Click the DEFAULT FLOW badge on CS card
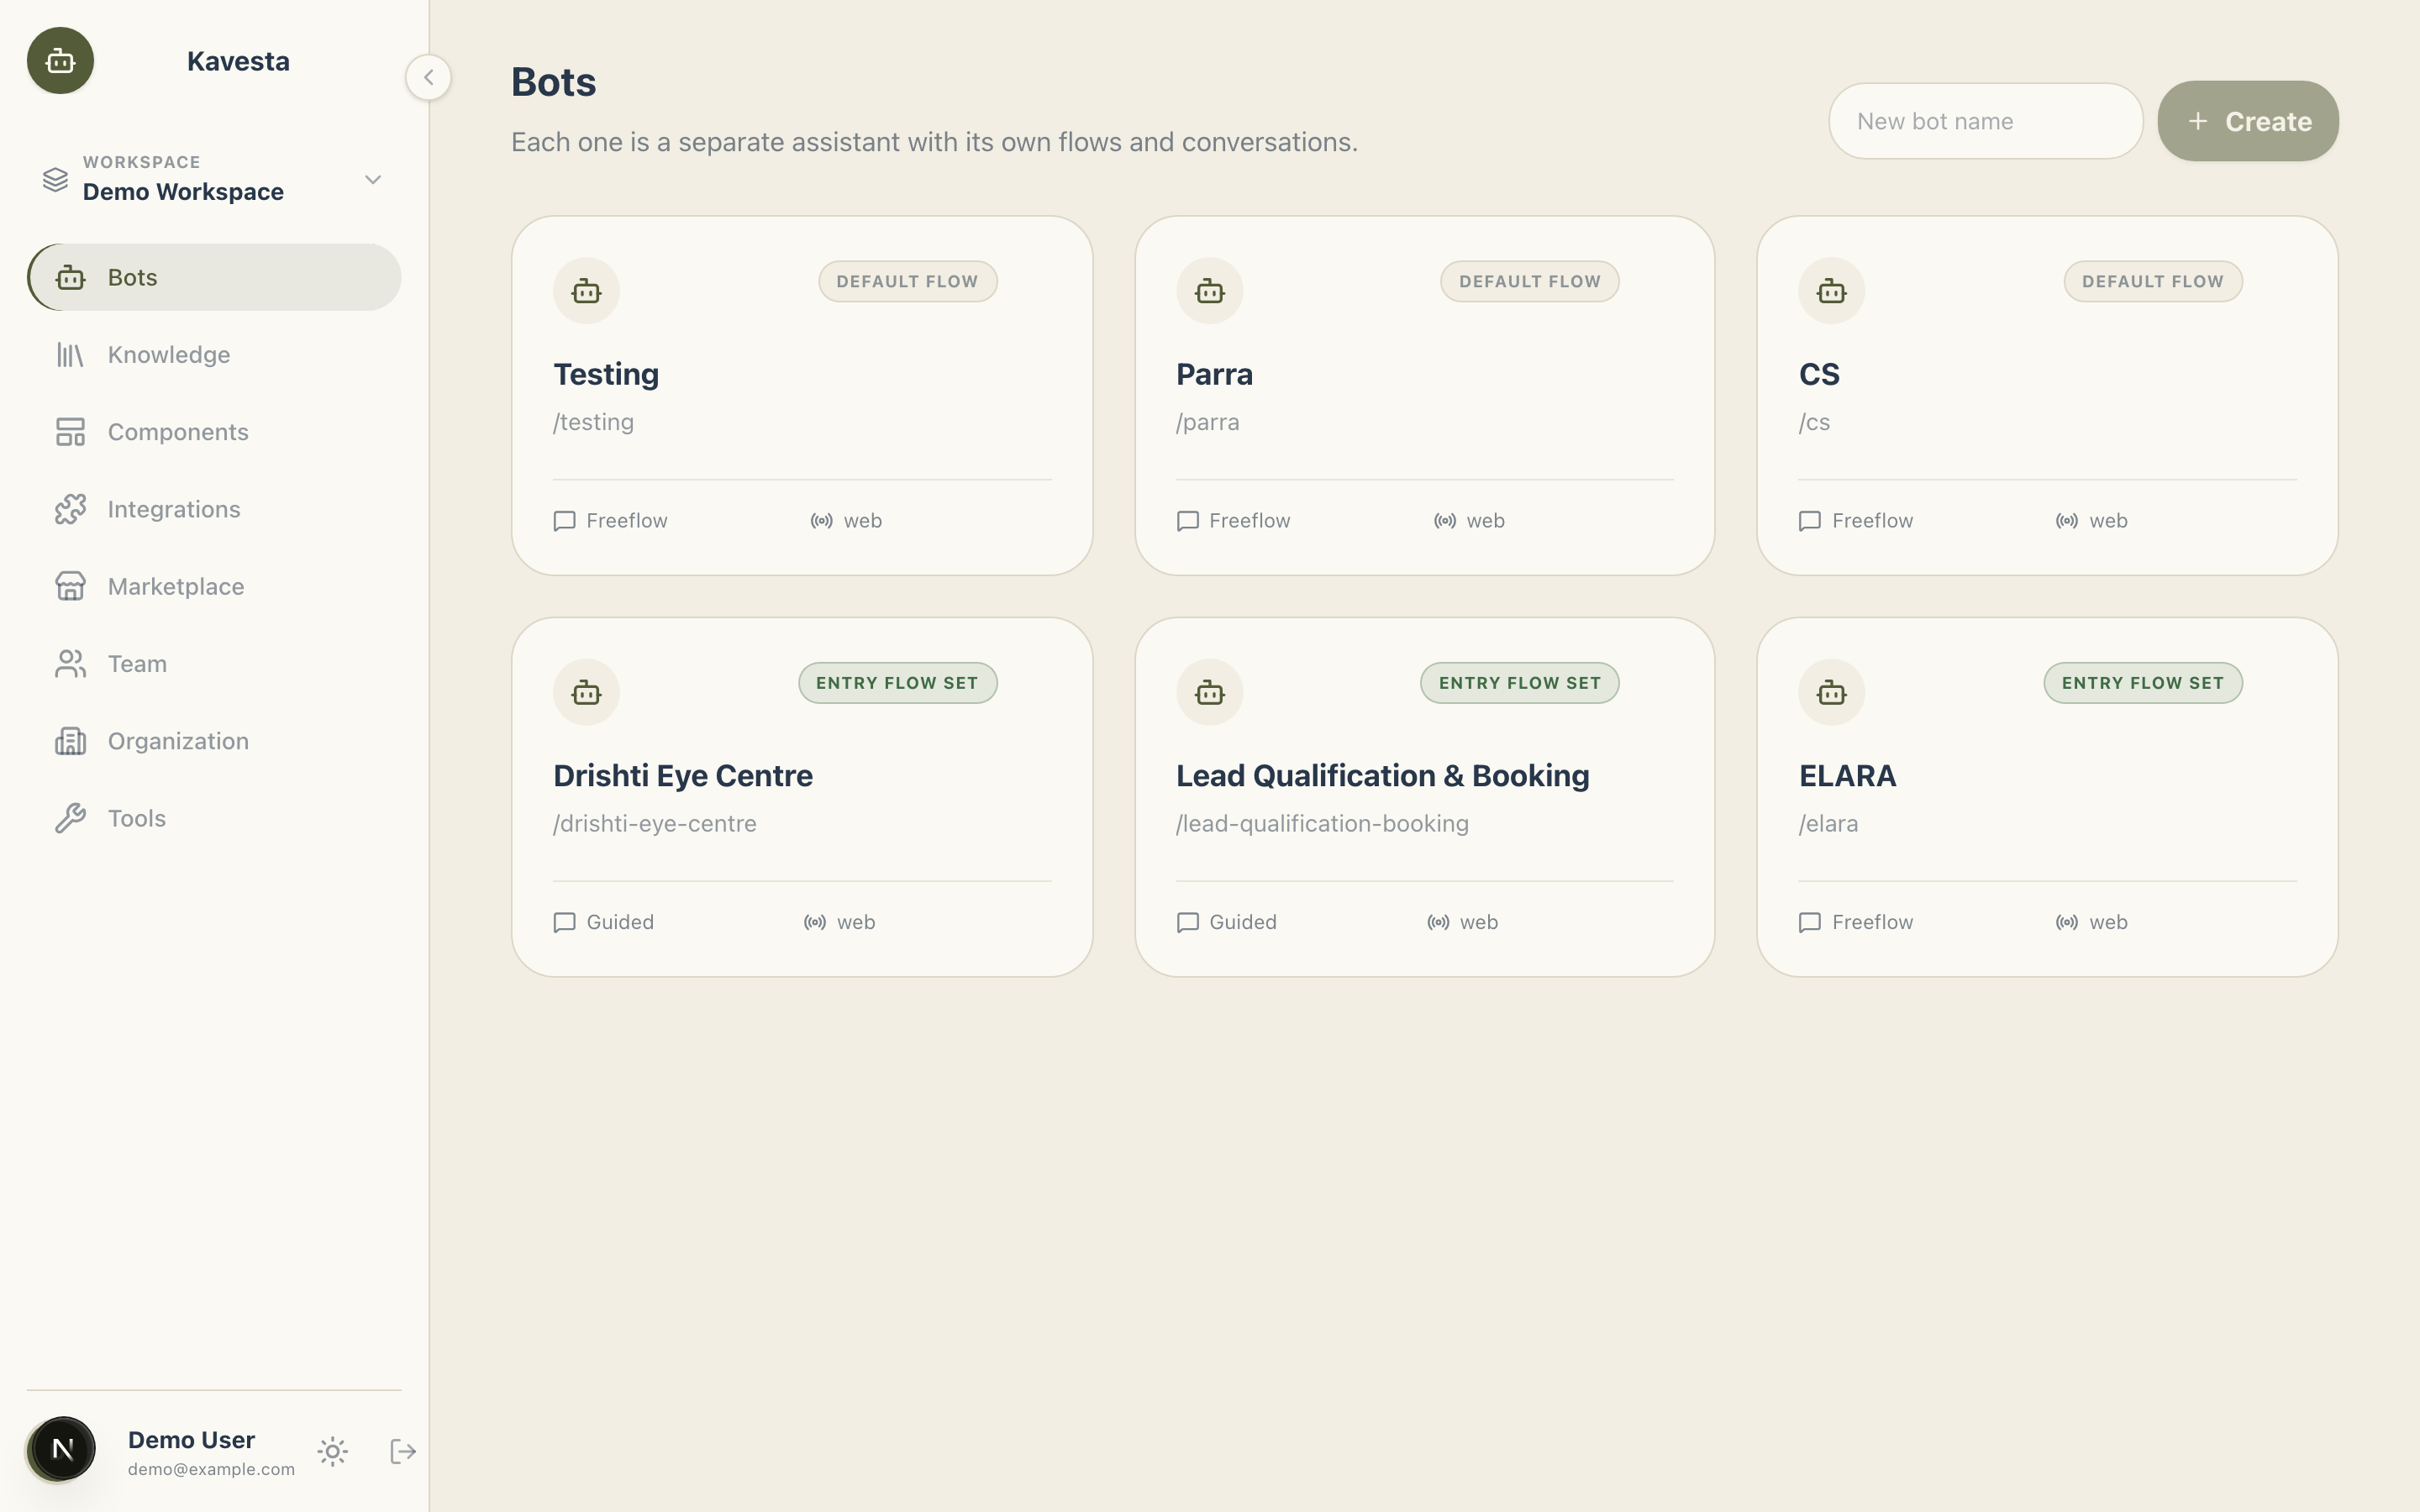Viewport: 2420px width, 1512px height. tap(2153, 282)
